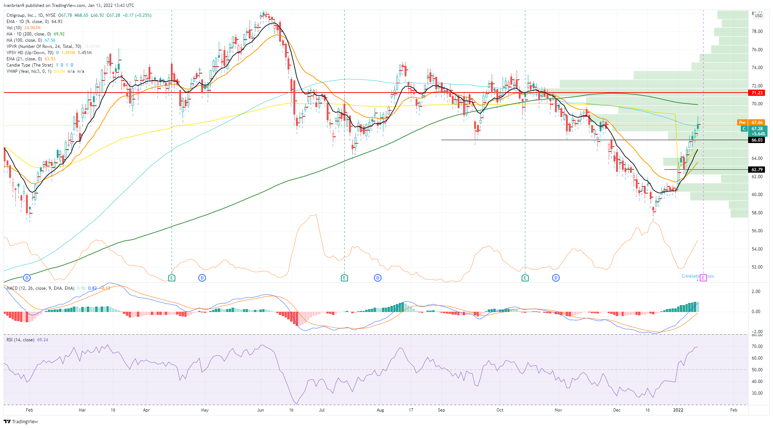Click the Aug label on the time axis

click(380, 410)
